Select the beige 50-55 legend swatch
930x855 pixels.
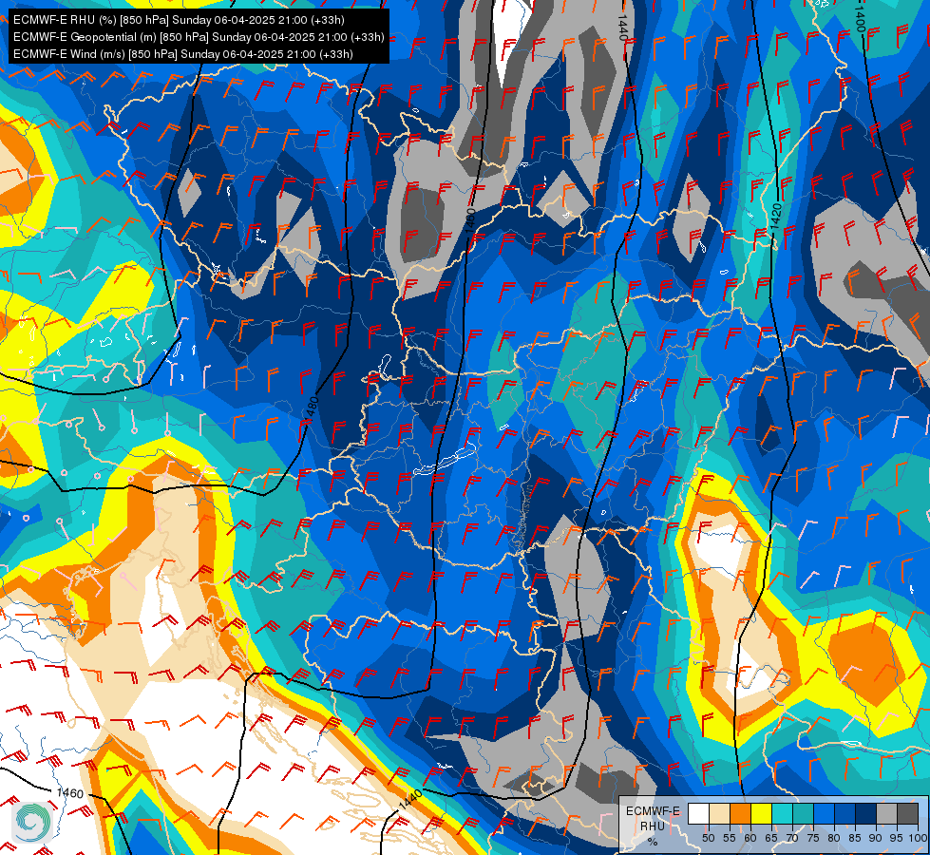[x=719, y=813]
